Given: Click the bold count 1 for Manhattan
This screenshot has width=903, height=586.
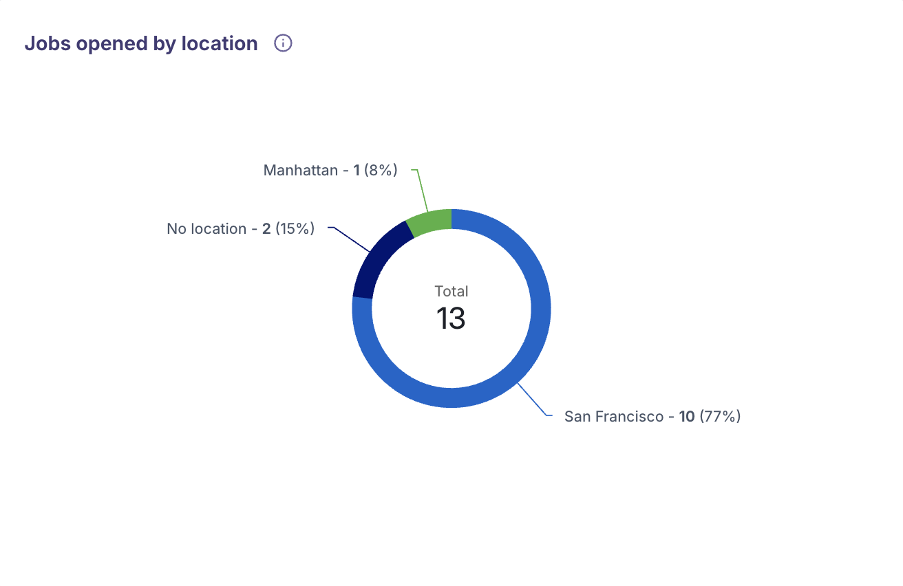Looking at the screenshot, I should pyautogui.click(x=357, y=170).
